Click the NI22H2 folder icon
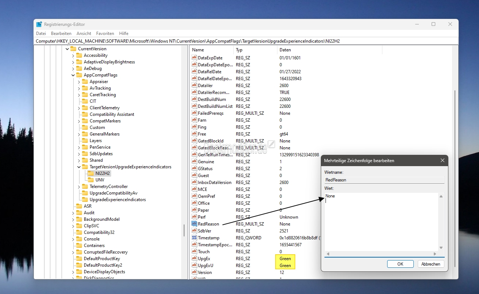The width and height of the screenshot is (479, 294). pos(91,173)
